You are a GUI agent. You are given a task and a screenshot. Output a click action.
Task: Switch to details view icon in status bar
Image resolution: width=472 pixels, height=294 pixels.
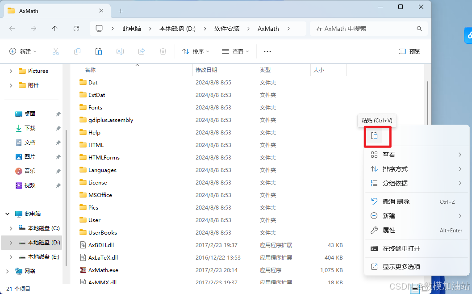[x=415, y=289]
